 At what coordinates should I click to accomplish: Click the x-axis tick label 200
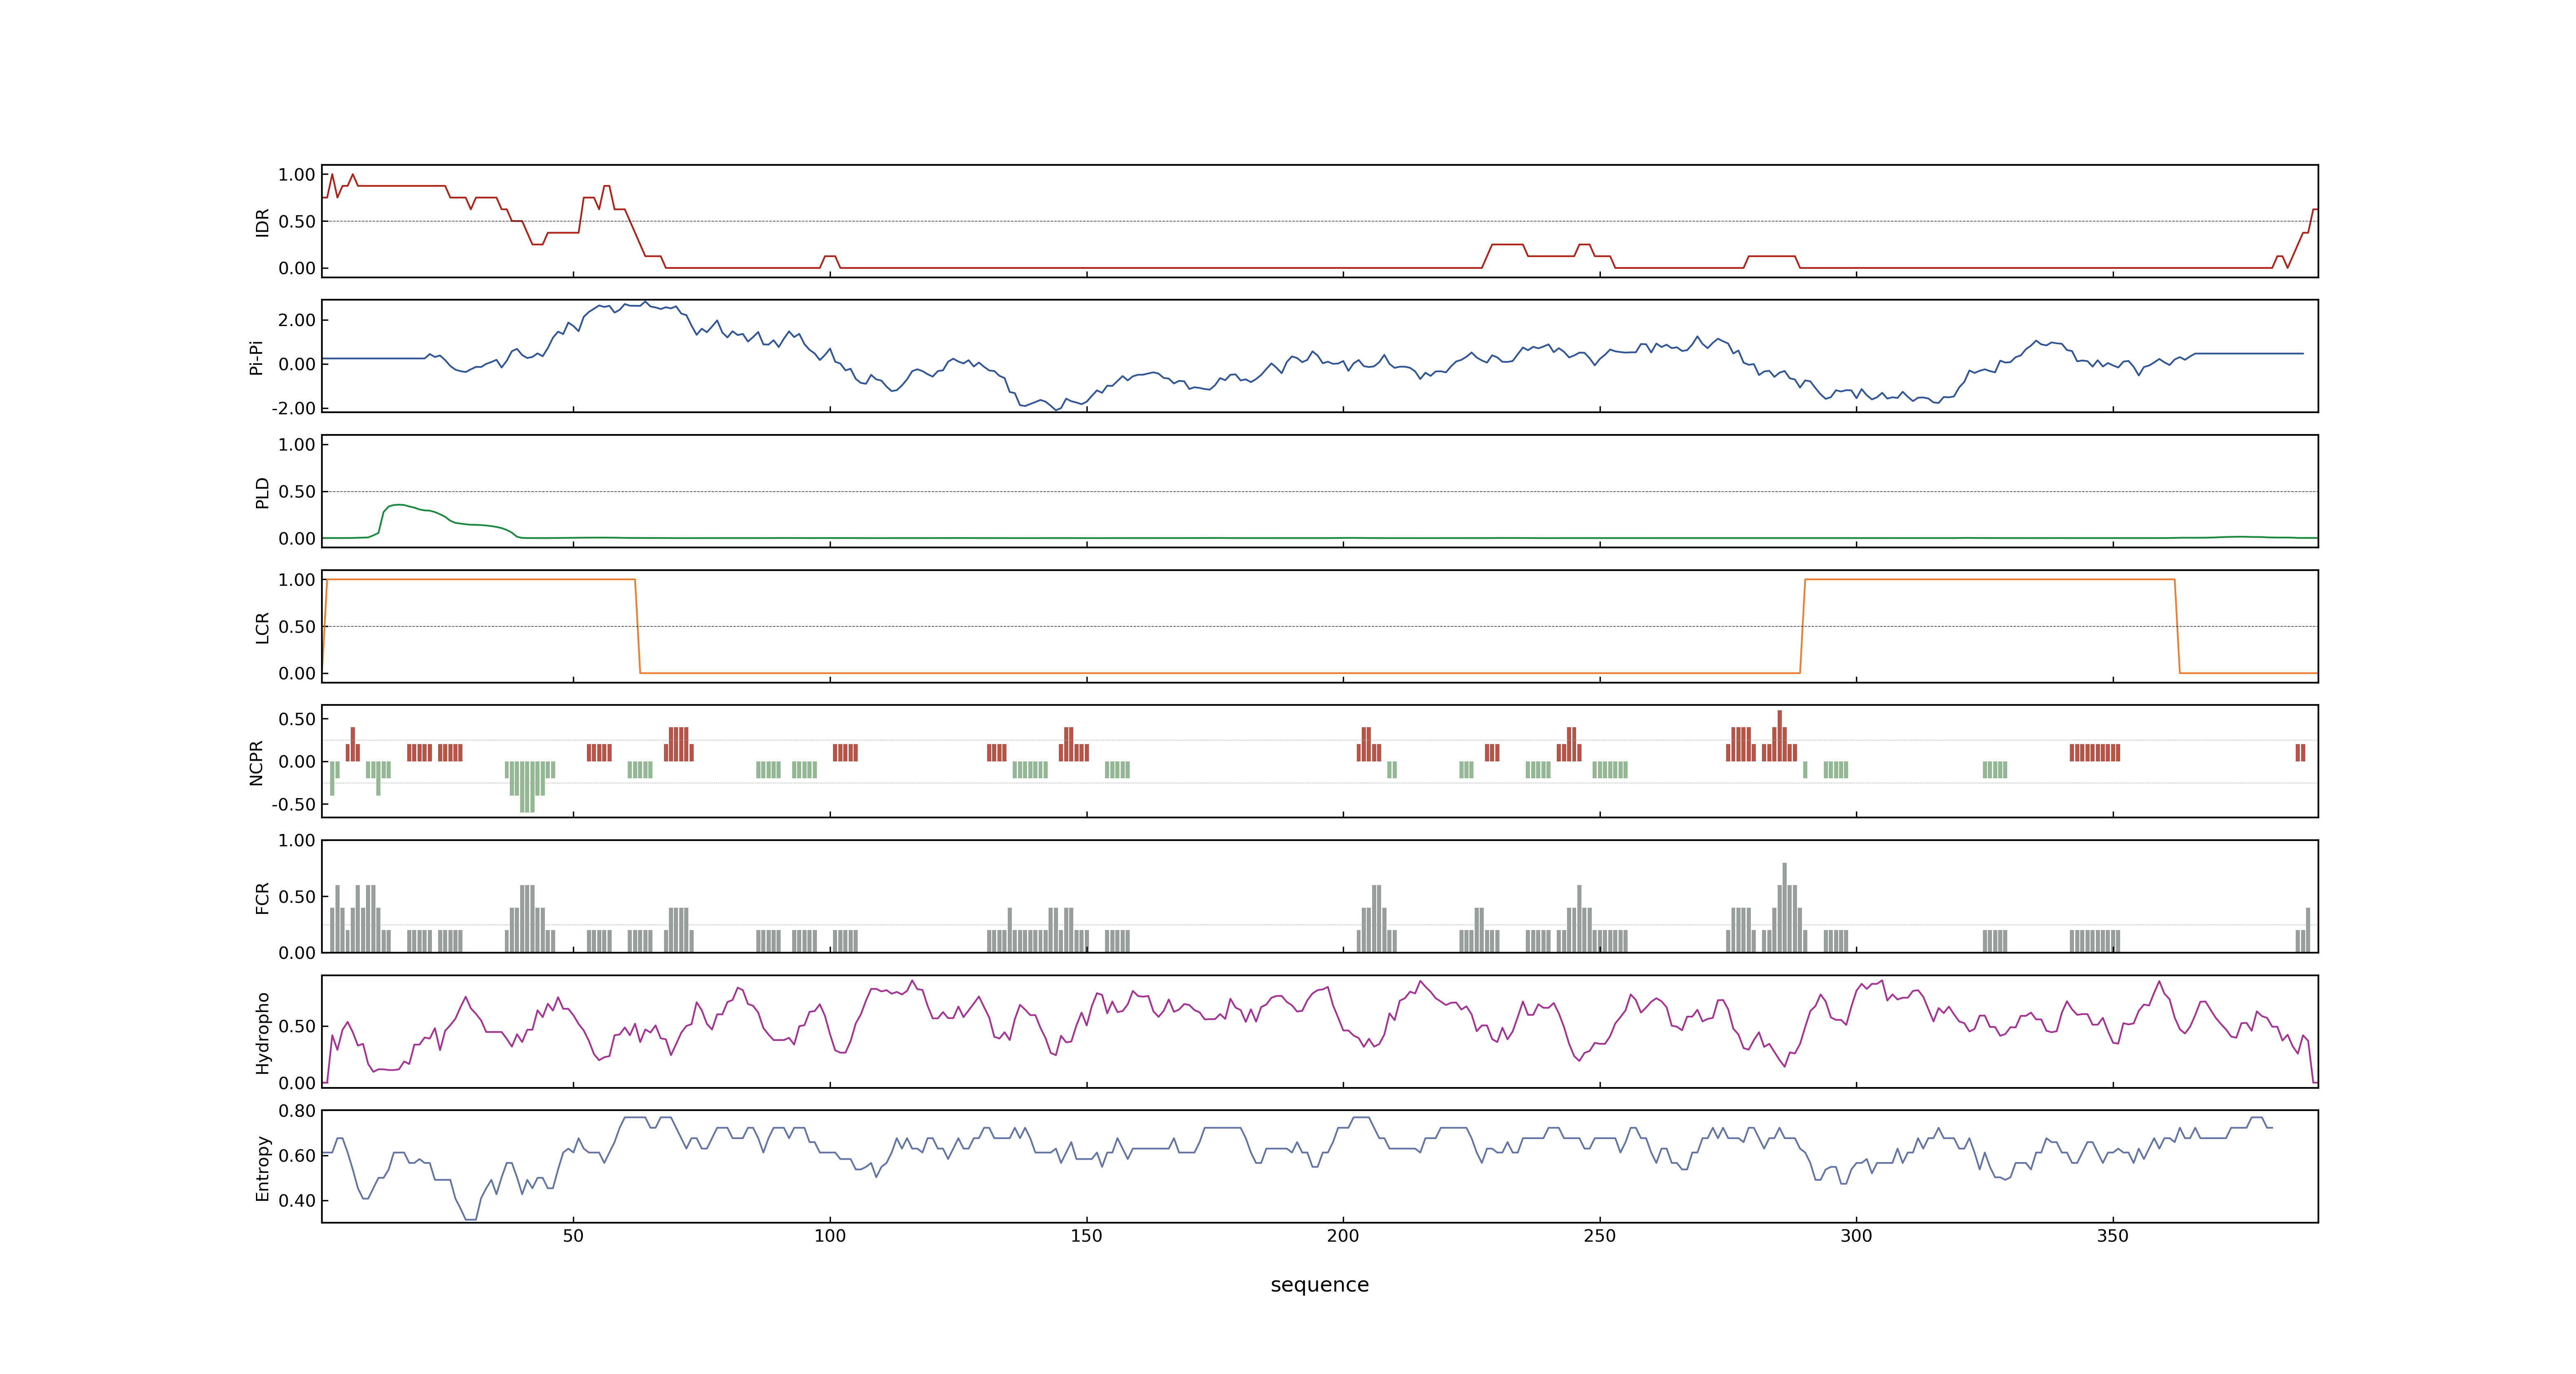click(1343, 1235)
